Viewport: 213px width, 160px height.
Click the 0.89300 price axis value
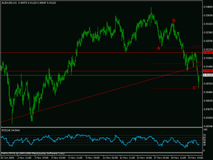pos(208,118)
